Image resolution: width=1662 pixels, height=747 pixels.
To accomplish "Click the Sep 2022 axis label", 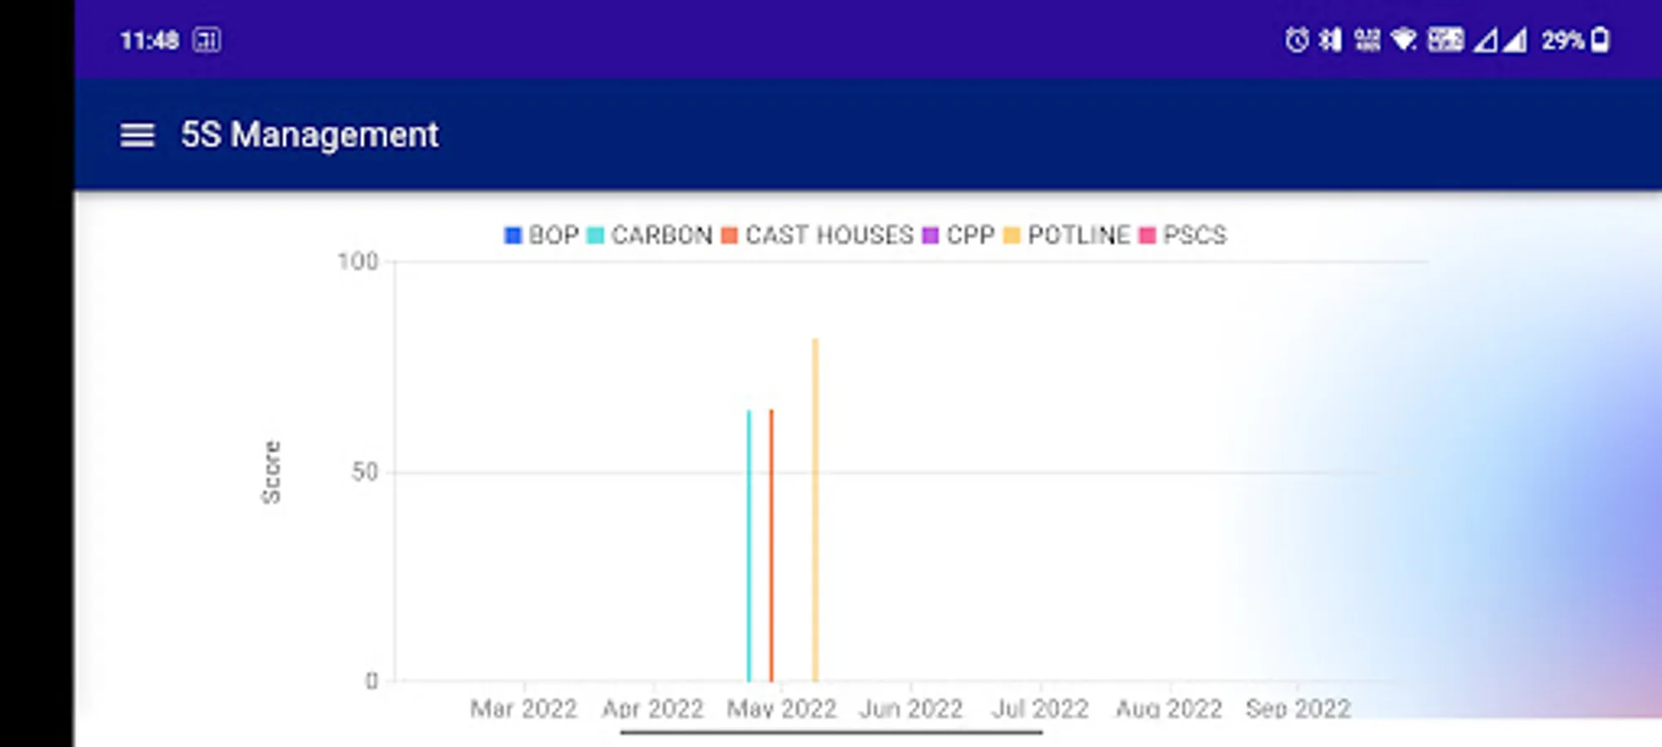I will 1299,709.
